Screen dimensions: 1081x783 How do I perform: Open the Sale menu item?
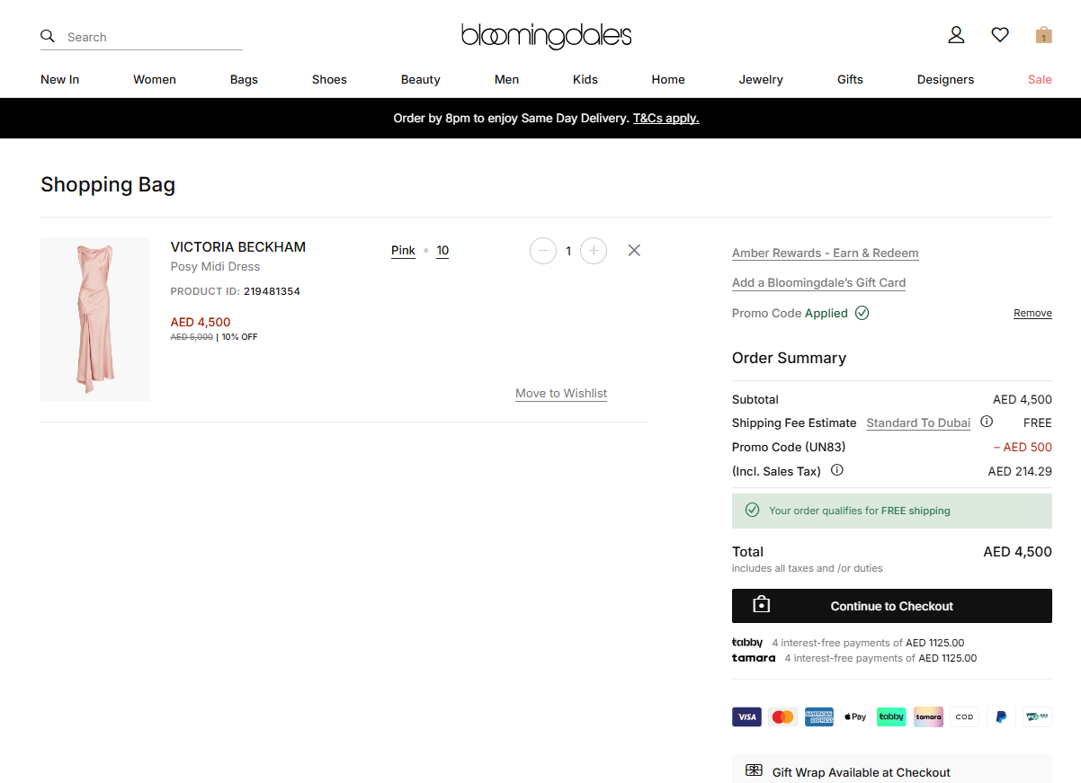[1040, 80]
